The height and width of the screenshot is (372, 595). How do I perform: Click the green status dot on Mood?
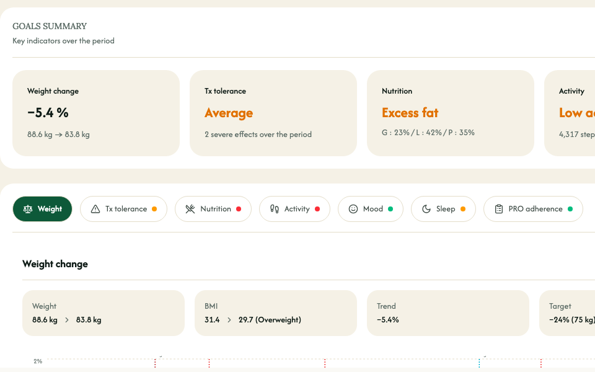[390, 209]
